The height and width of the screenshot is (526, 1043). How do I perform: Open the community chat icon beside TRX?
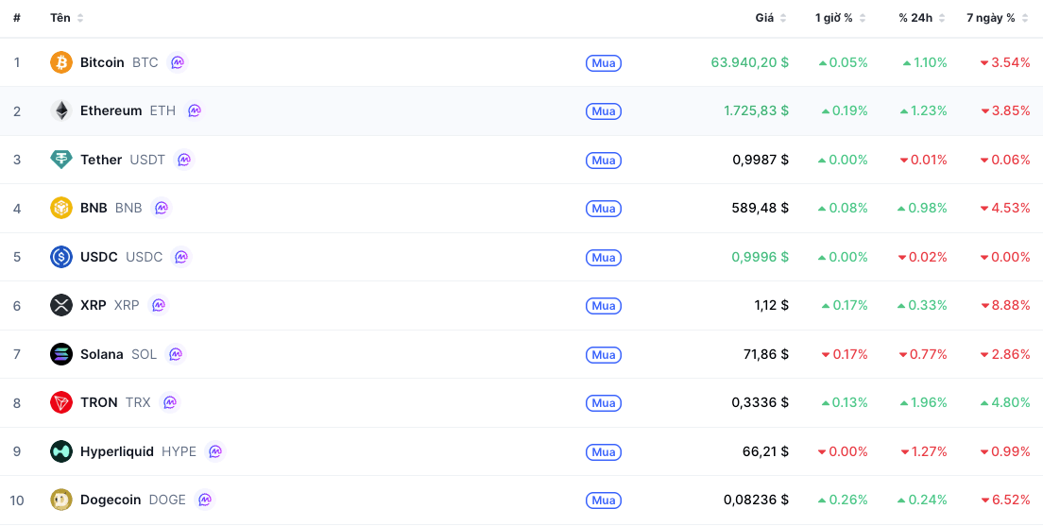(170, 402)
